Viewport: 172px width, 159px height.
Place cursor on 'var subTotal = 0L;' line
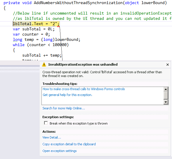click(x=34, y=29)
